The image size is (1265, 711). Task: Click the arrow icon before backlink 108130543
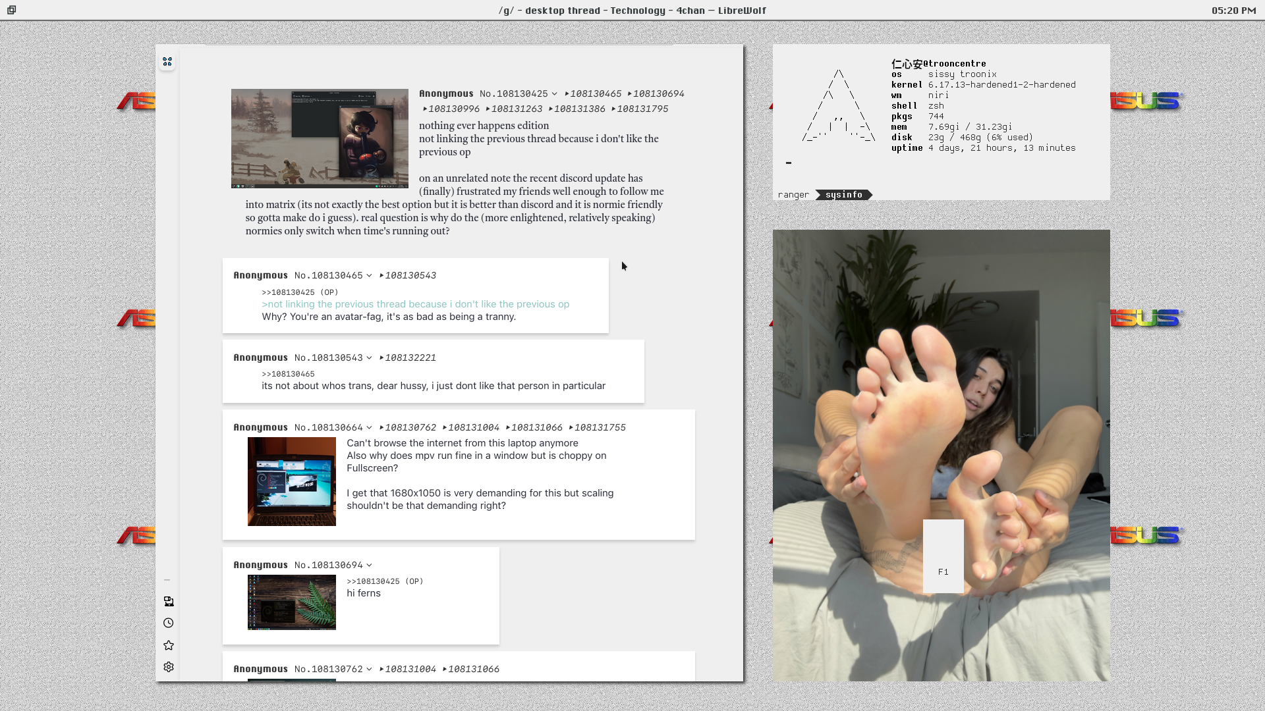click(381, 276)
